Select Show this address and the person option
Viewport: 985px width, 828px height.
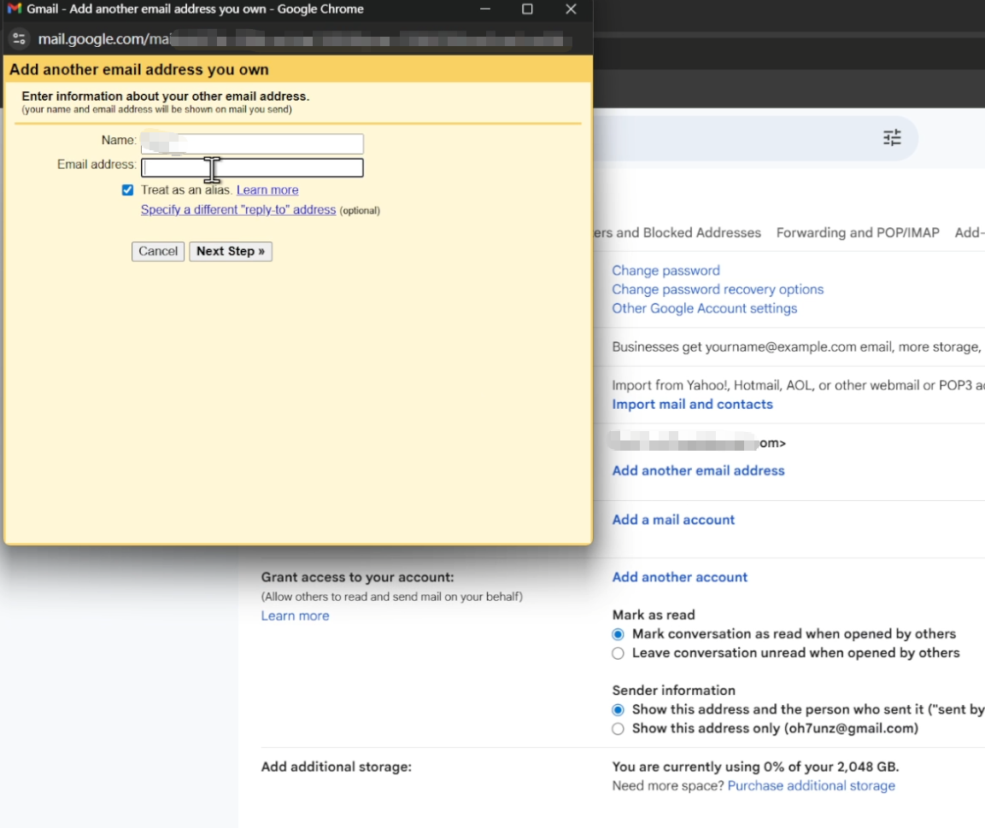pyautogui.click(x=618, y=710)
